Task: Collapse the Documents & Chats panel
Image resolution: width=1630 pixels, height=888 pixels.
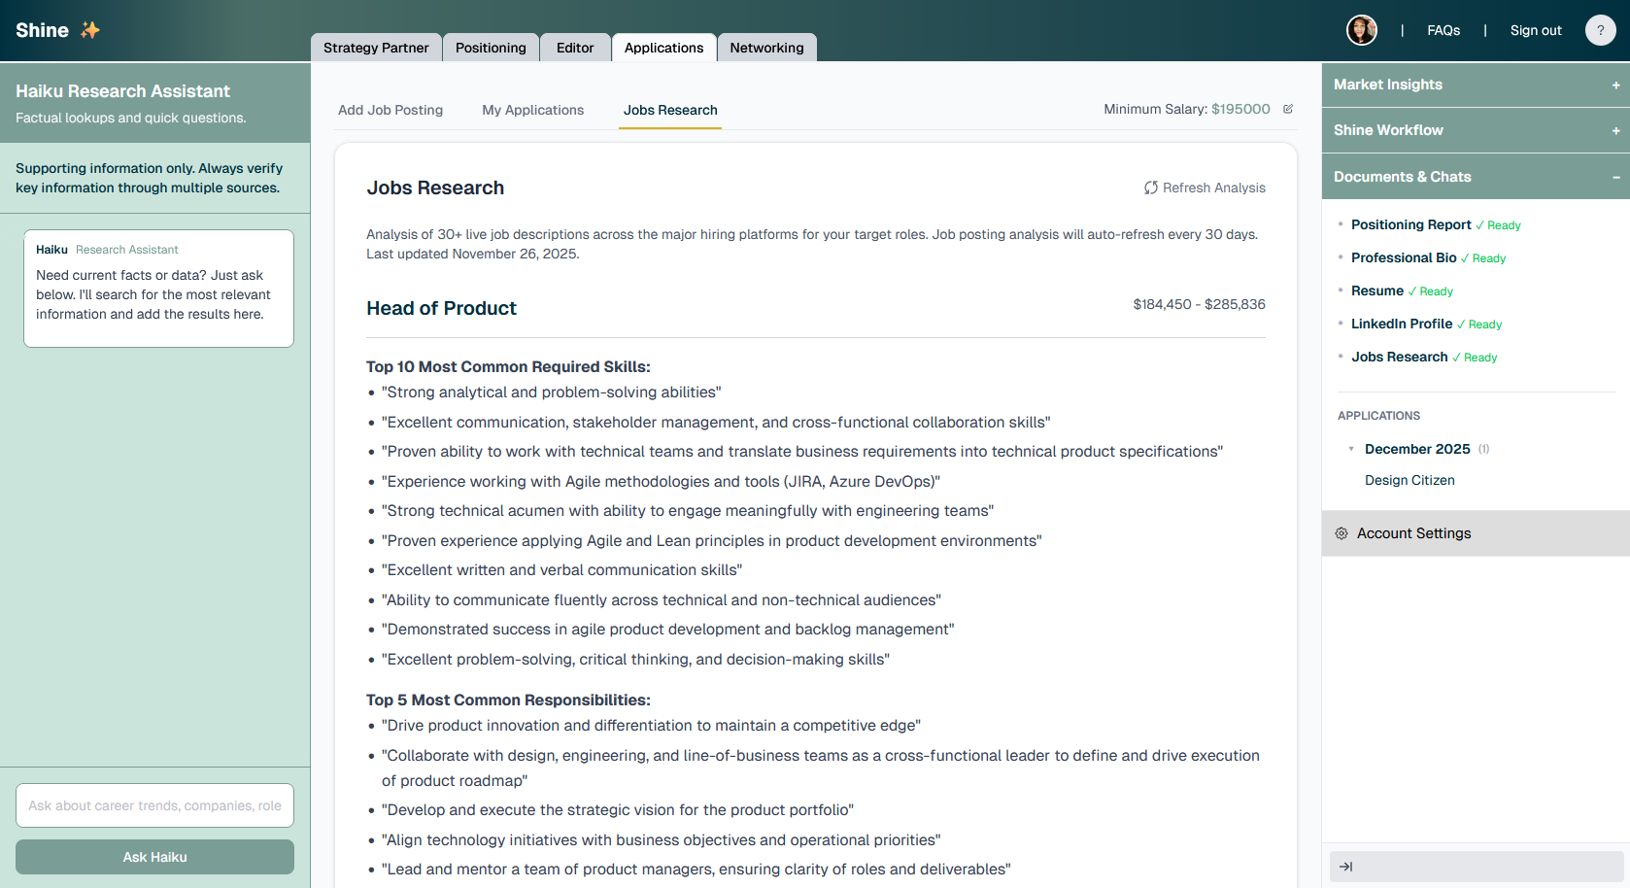Action: pos(1615,177)
